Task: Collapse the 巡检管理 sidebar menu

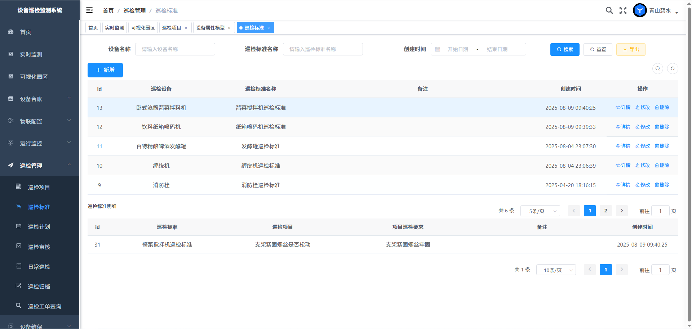Action: click(40, 166)
